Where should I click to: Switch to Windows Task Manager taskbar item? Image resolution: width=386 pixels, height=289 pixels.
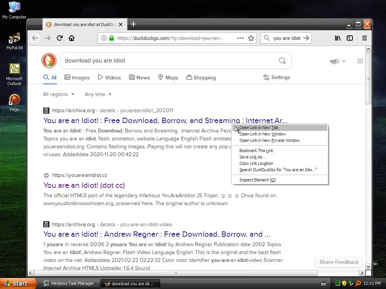coord(69,284)
